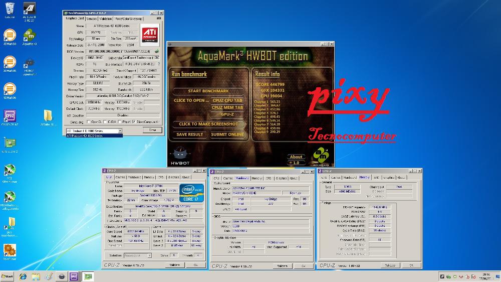Click the CPUZ MEM TAB button
Viewport: 501px width, 282px height.
pos(227,107)
